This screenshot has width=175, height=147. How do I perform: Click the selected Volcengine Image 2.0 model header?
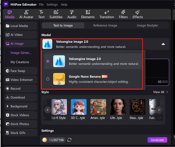click(x=105, y=44)
